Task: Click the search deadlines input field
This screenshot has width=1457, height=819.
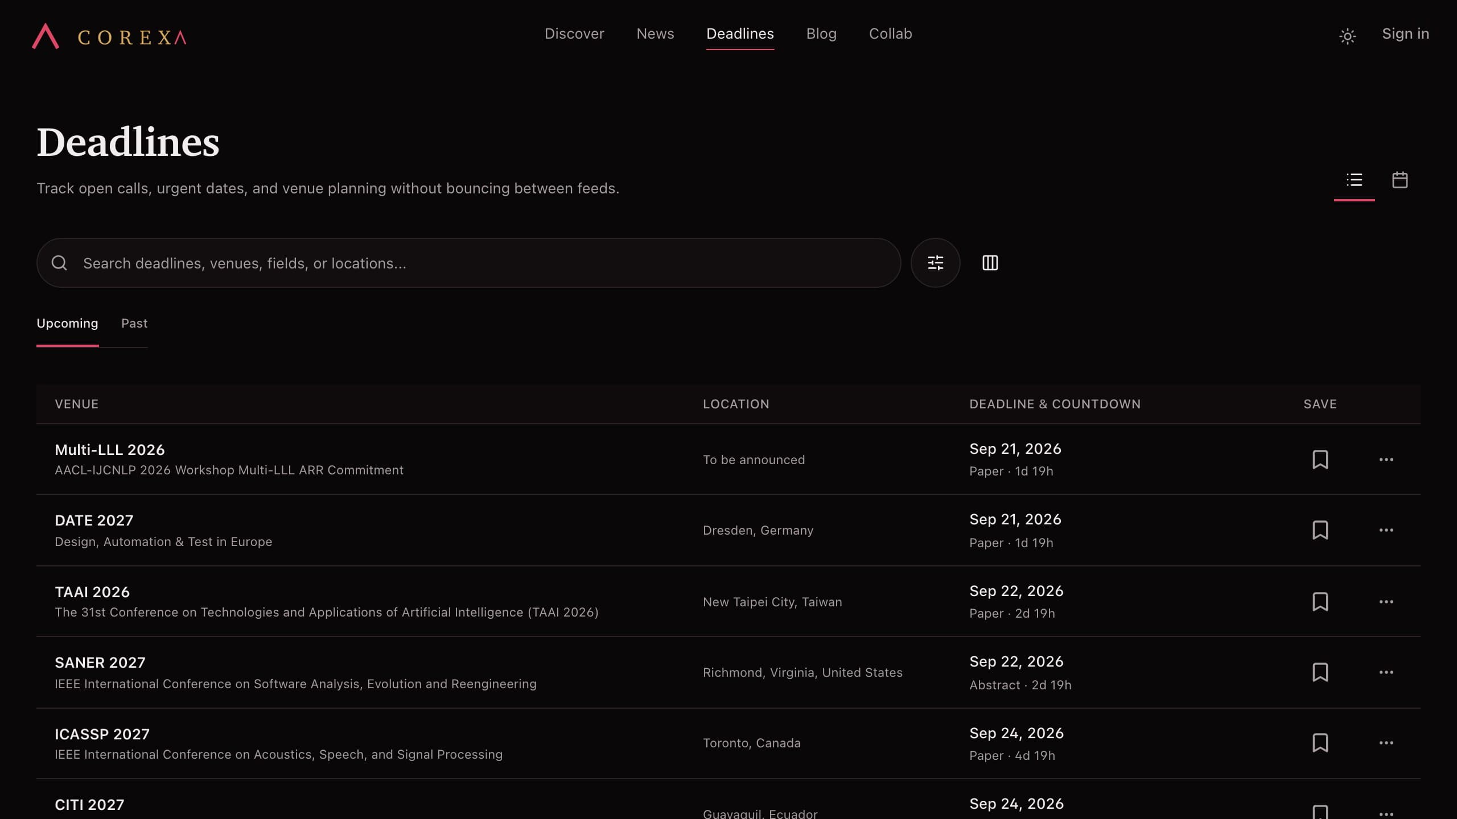Action: click(468, 263)
